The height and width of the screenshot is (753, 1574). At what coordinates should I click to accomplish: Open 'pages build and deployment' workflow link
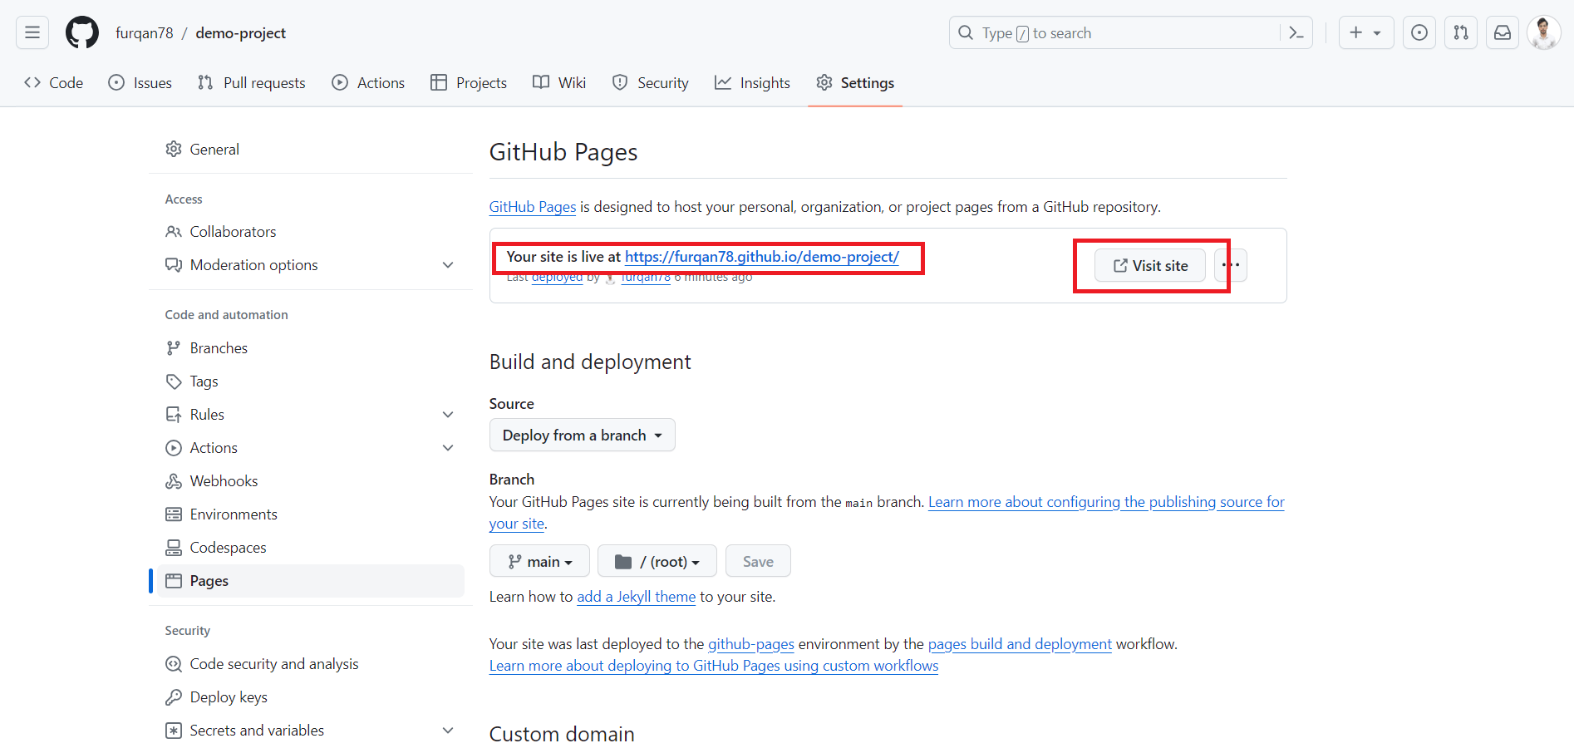tap(1020, 643)
